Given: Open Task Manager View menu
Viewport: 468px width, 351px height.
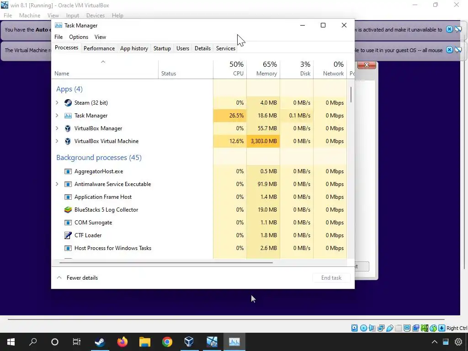Looking at the screenshot, I should pyautogui.click(x=100, y=37).
